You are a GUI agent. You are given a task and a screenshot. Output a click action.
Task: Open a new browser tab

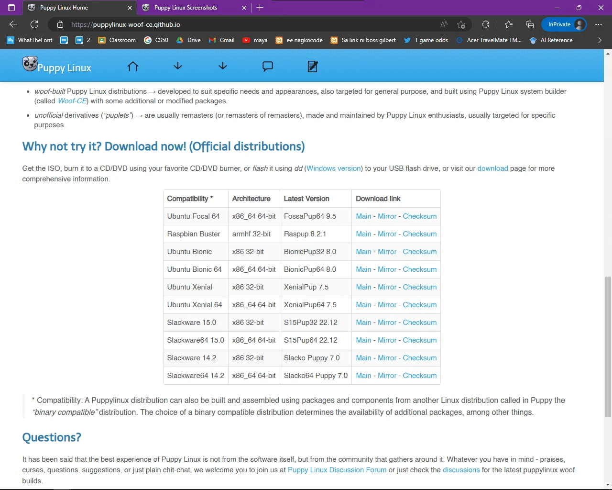click(260, 8)
